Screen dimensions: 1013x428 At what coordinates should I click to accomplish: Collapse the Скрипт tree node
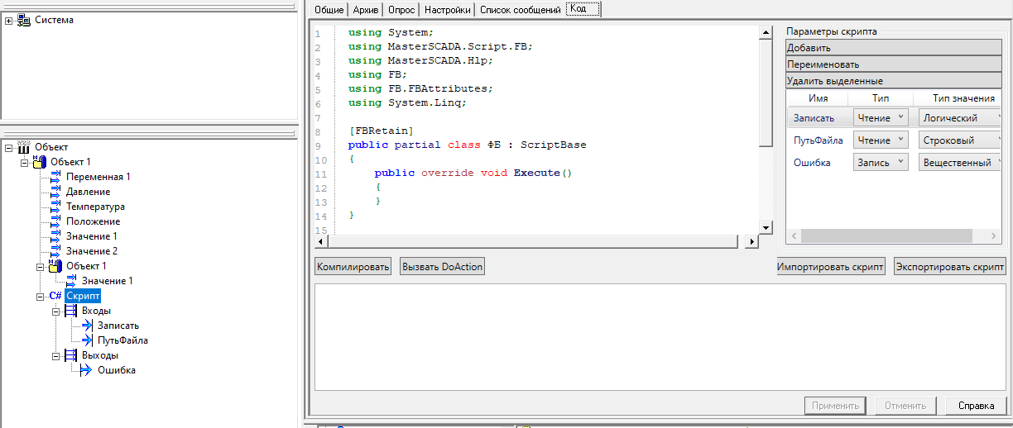click(41, 296)
